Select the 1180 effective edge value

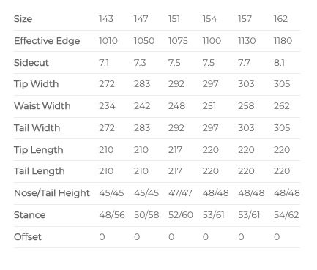click(283, 41)
